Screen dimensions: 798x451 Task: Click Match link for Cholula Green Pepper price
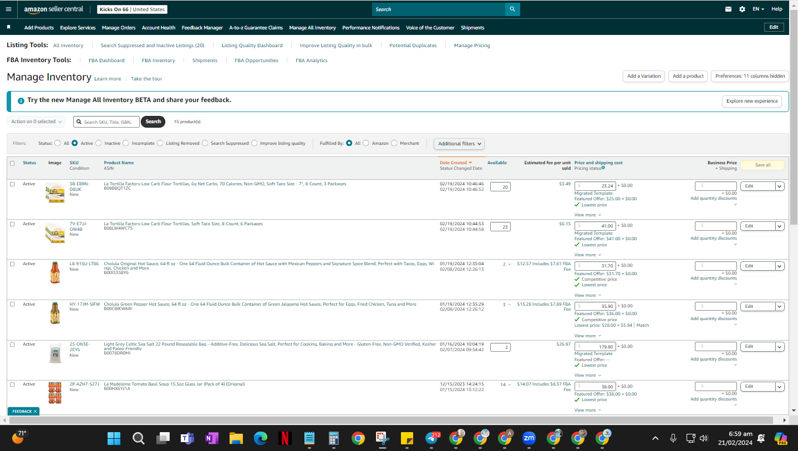(643, 325)
